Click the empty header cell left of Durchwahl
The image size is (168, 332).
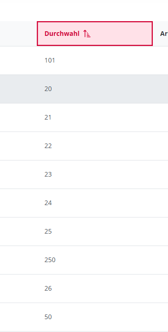(18, 34)
